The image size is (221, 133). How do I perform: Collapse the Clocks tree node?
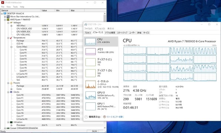pos(8,92)
